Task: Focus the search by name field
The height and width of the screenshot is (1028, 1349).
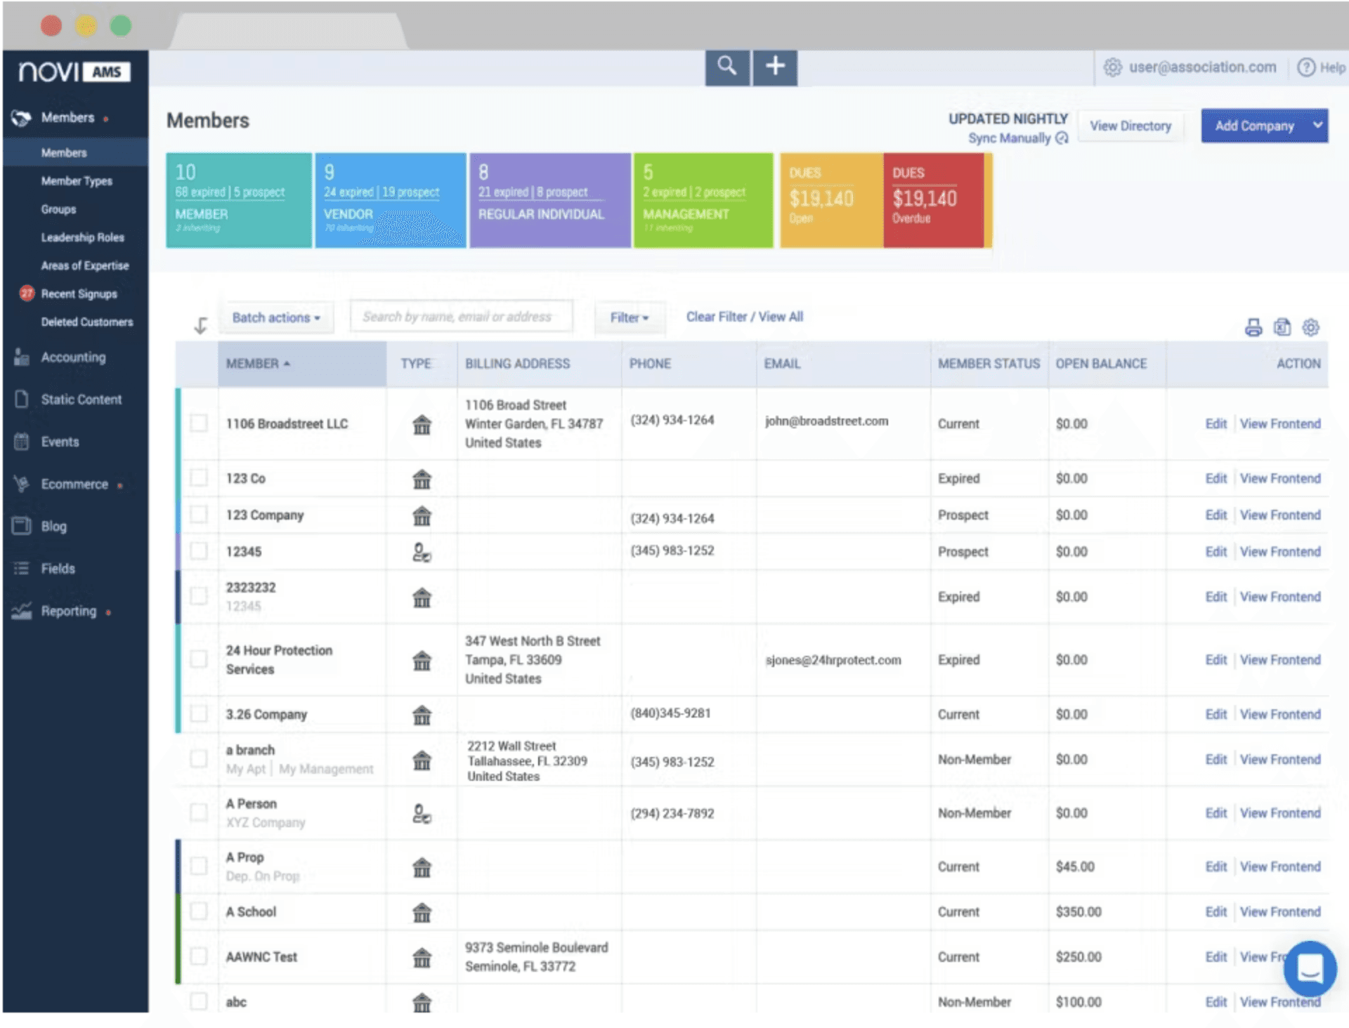Action: 461,317
